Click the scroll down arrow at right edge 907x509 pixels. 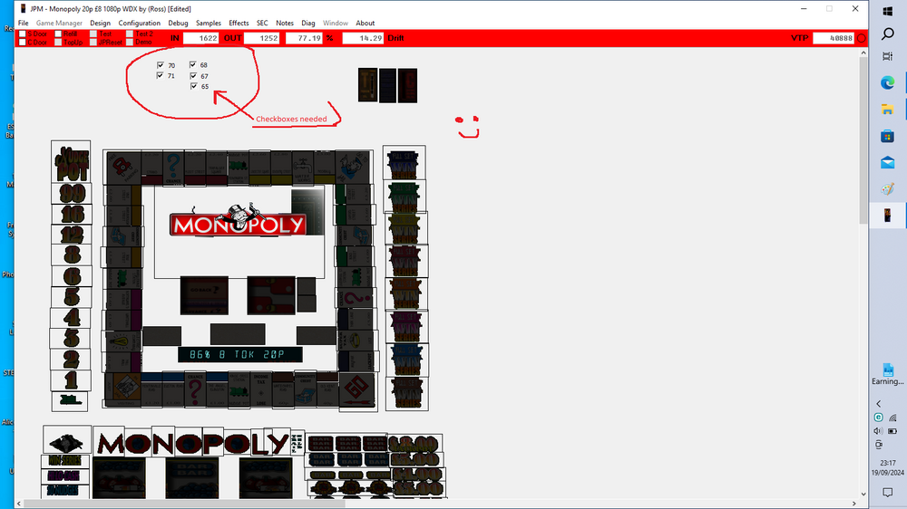tap(863, 494)
